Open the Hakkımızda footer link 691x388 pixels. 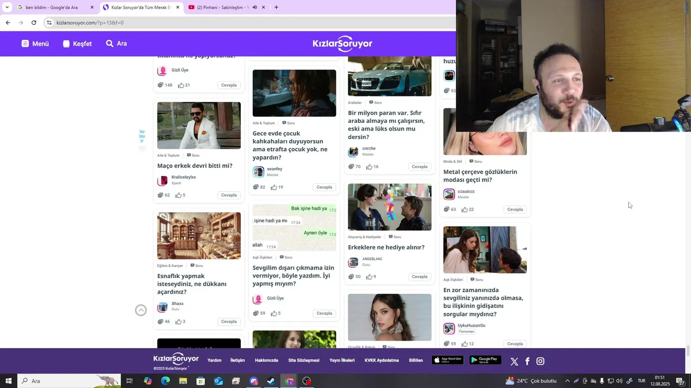click(x=266, y=361)
